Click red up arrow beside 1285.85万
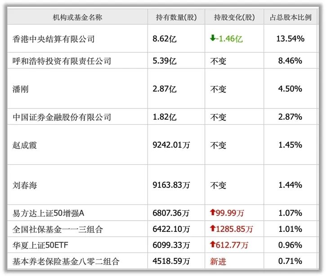The height and width of the screenshot is (276, 326). (x=213, y=229)
